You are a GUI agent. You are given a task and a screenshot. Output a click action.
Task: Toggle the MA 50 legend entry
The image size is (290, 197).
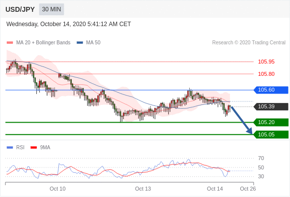point(88,43)
